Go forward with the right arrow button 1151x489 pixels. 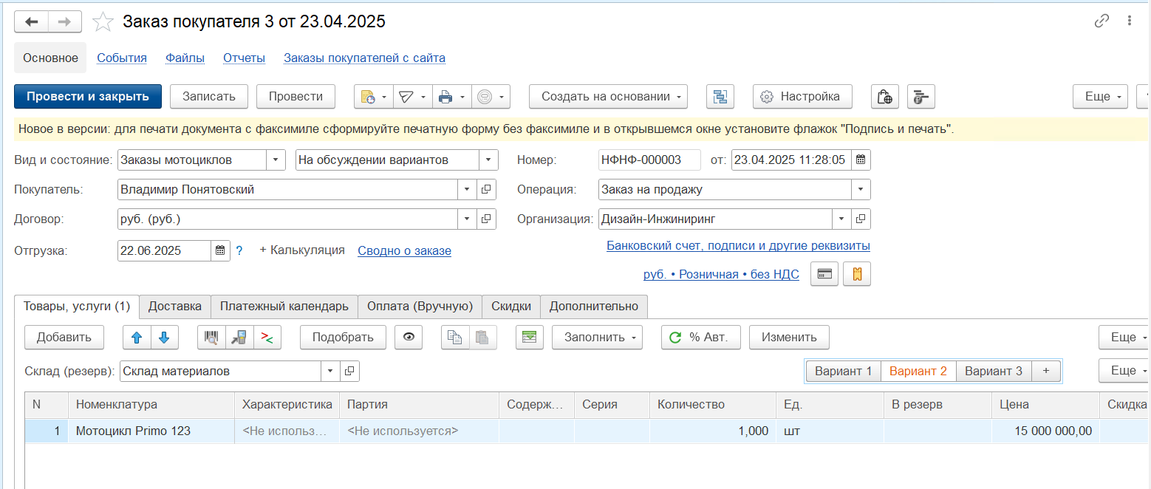[64, 21]
